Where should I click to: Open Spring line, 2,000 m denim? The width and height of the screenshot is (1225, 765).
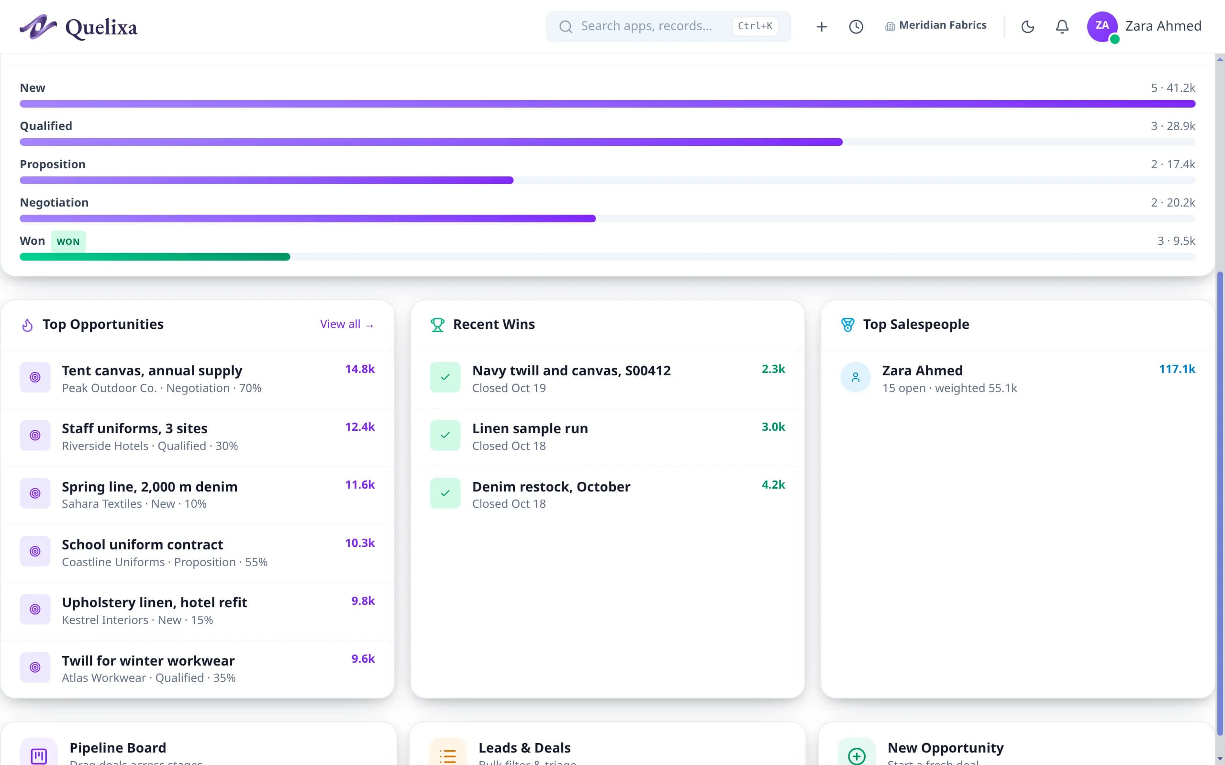[x=198, y=495]
